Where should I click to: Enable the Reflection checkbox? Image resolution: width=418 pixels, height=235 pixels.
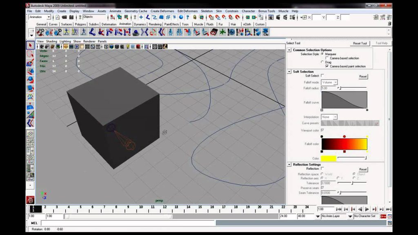322,168
